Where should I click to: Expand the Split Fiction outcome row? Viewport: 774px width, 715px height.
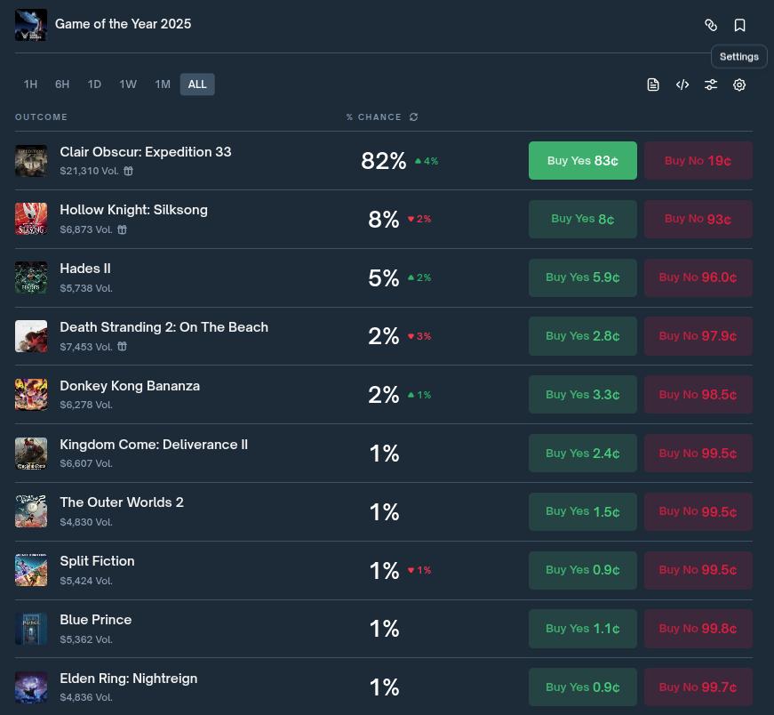[x=267, y=570]
